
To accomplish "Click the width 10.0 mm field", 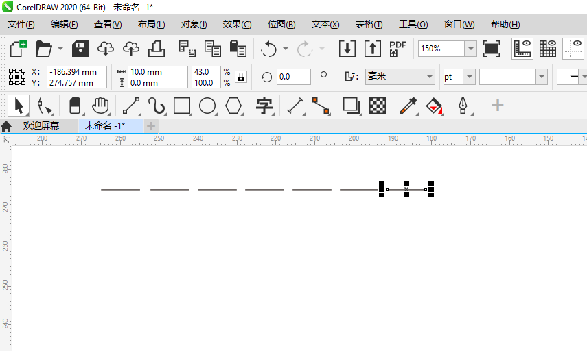I will pos(158,71).
